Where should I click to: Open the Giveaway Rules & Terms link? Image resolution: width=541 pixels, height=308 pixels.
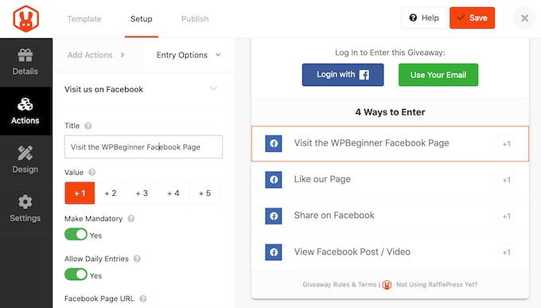pyautogui.click(x=340, y=284)
